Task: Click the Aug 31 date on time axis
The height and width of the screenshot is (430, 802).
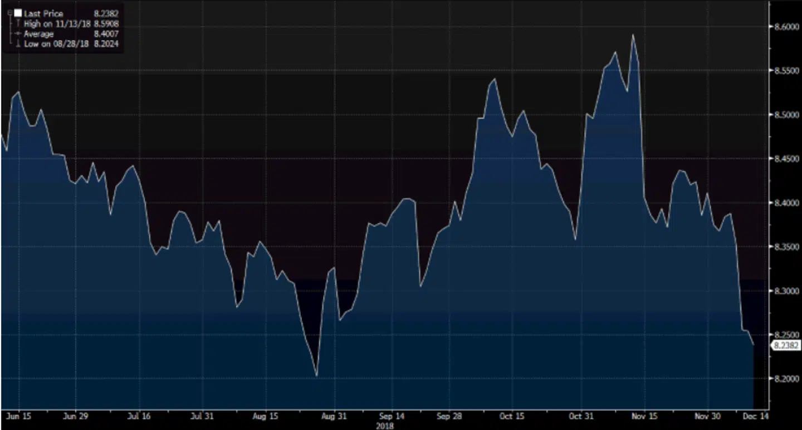Action: coord(335,416)
